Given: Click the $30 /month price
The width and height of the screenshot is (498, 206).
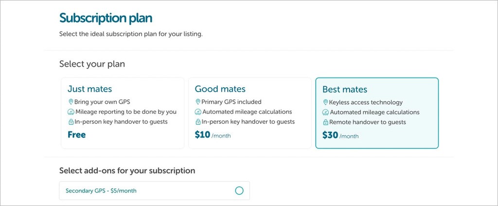Looking at the screenshot, I should 340,136.
